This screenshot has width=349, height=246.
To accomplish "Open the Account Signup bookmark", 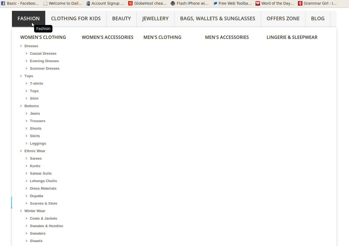I will [x=105, y=3].
